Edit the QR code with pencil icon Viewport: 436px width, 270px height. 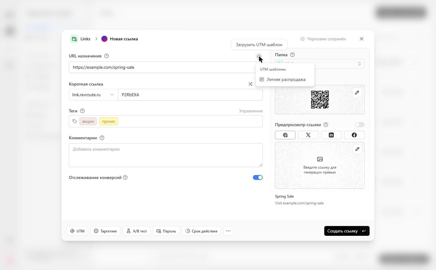point(357,93)
